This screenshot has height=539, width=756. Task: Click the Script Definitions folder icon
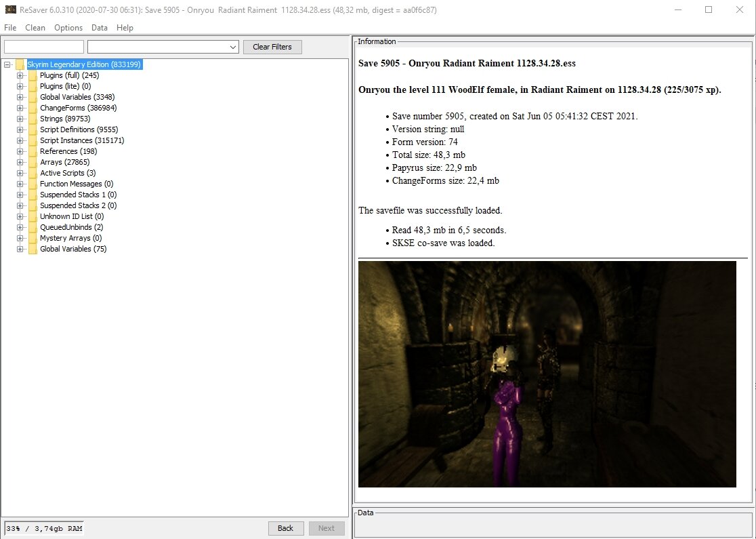coord(33,129)
